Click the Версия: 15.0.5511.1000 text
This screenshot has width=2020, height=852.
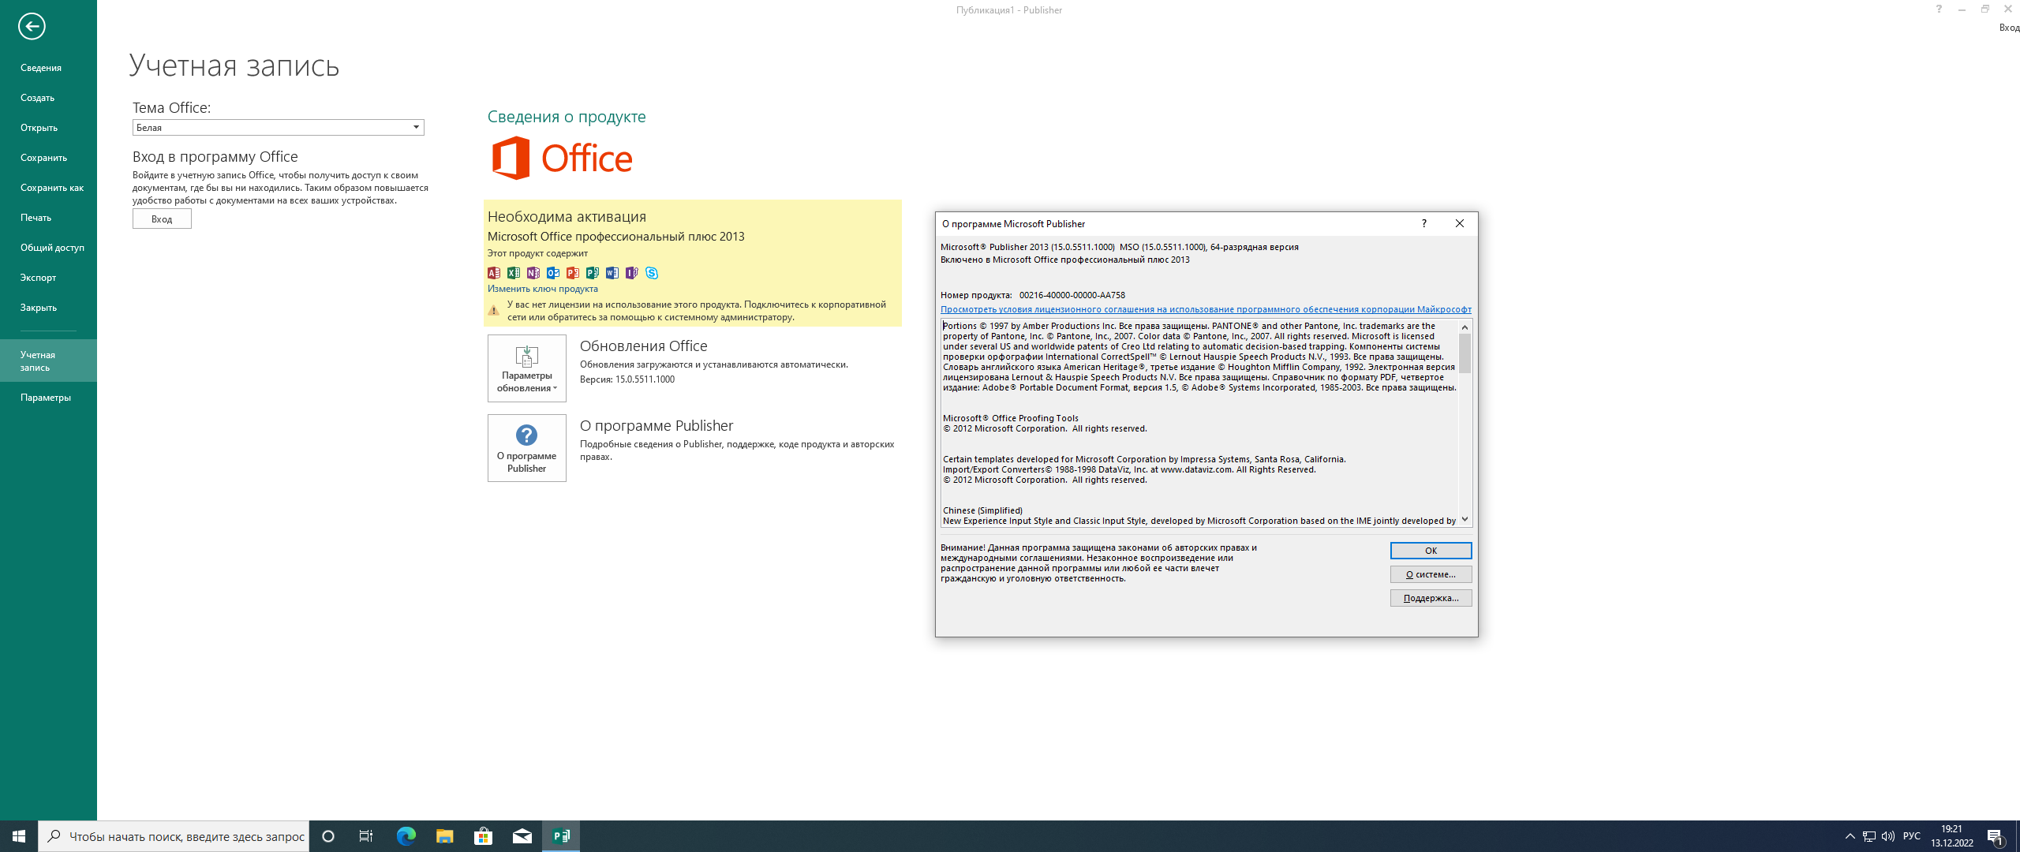click(x=627, y=379)
